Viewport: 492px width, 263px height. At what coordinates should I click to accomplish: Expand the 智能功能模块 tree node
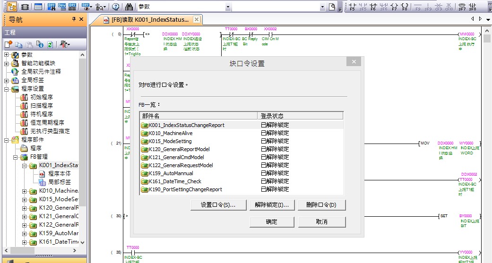pos(7,63)
